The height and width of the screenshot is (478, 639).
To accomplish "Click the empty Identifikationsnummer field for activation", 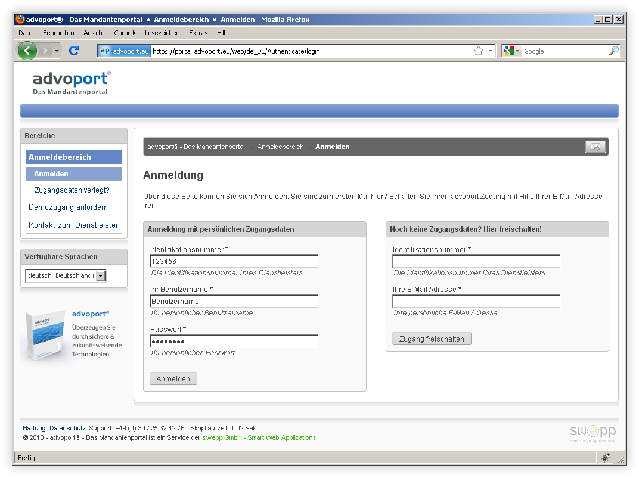I will tap(476, 261).
